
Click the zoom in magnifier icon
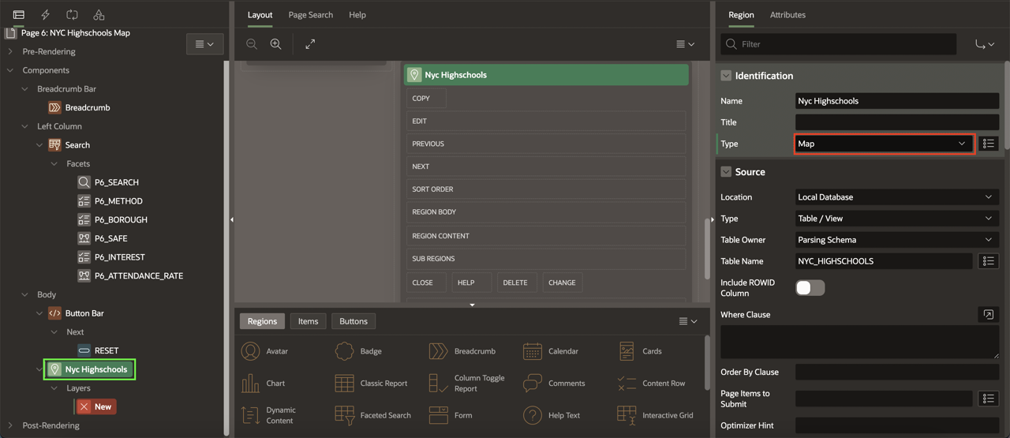(x=276, y=44)
